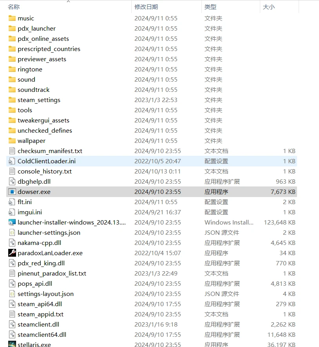Click the flt.ini config icon

(12, 202)
